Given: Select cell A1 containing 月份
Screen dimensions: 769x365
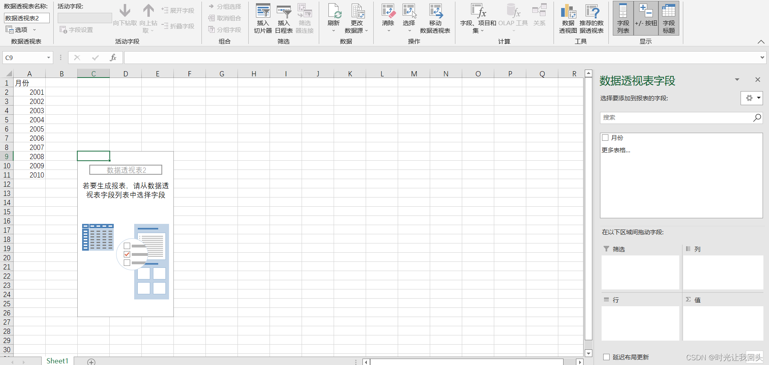Looking at the screenshot, I should (29, 83).
